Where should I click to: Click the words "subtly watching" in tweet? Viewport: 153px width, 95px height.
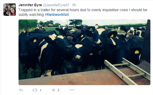pos(31,15)
